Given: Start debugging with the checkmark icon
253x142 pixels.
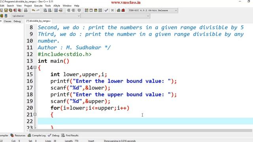Looking at the screenshot, I should point(106,10).
